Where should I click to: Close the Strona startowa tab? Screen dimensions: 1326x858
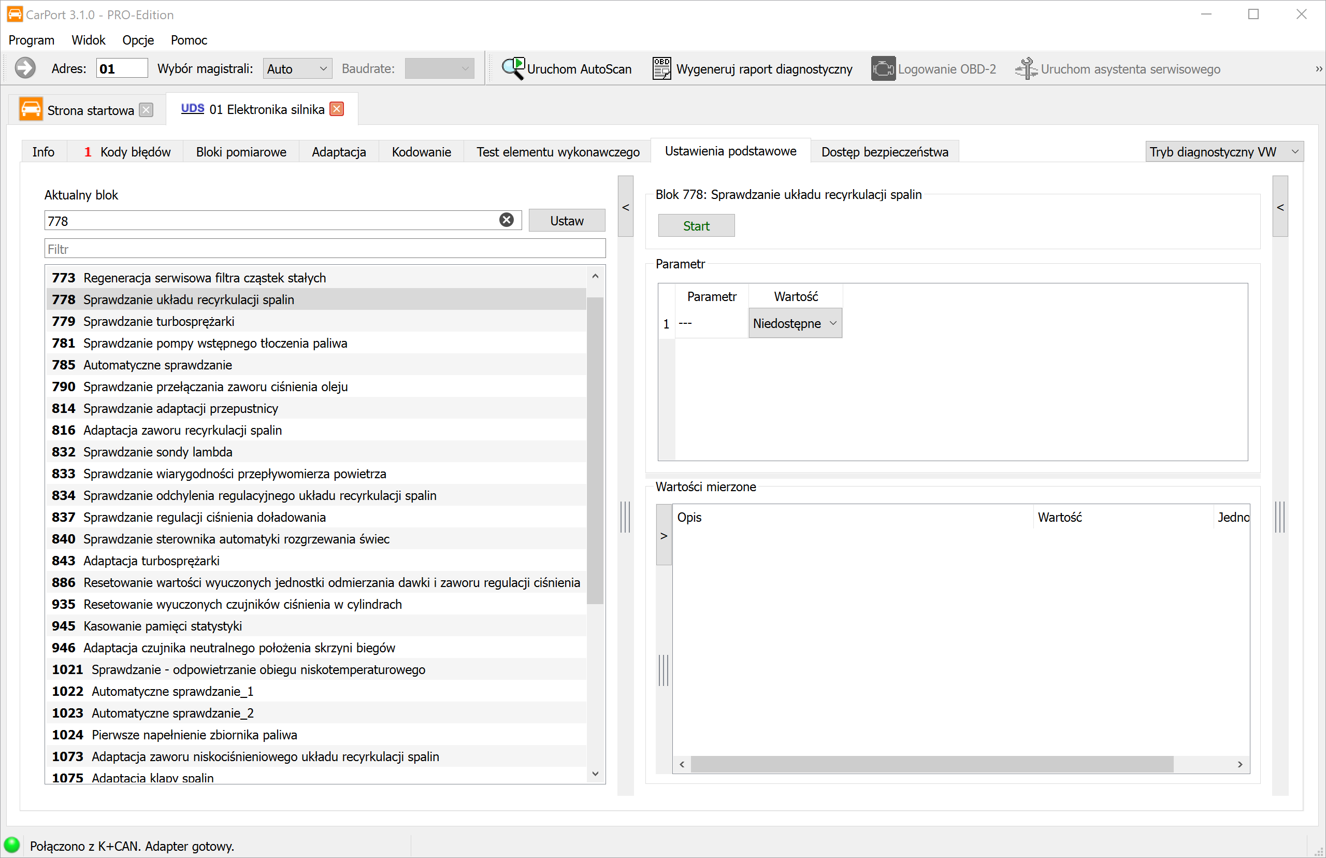146,110
